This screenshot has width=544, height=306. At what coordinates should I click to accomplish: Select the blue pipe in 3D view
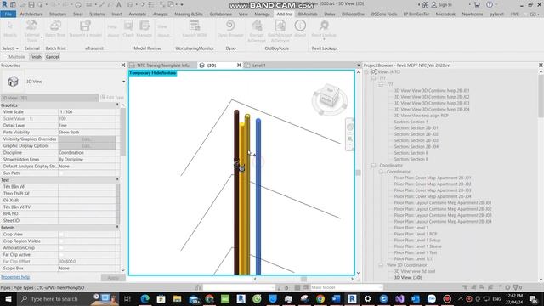tap(258, 196)
